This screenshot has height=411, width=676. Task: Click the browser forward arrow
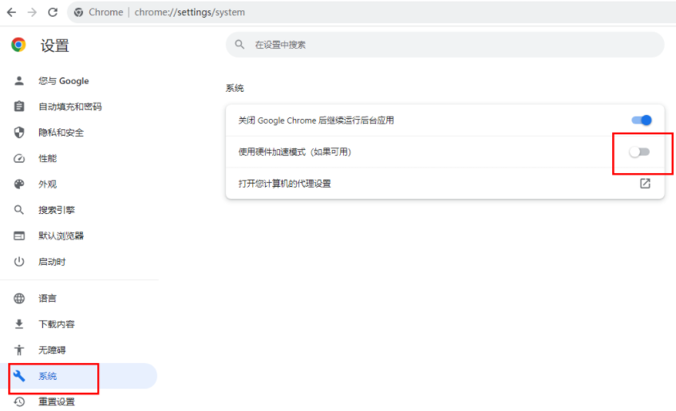coord(32,12)
